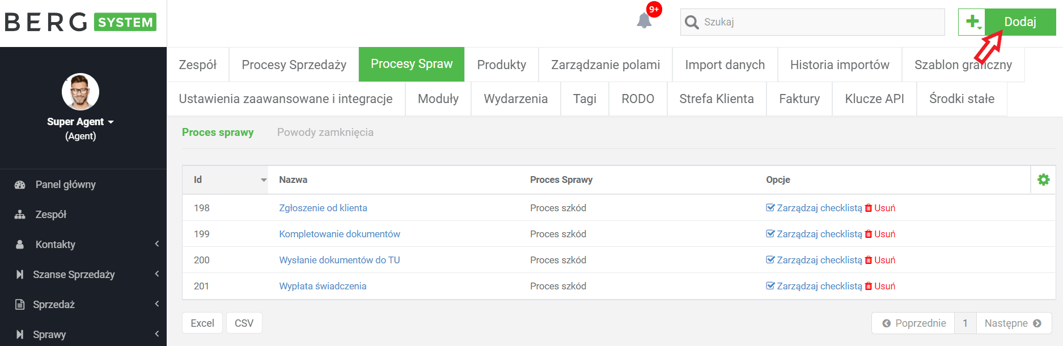Go to Następne page
This screenshot has height=346, width=1063.
click(1013, 323)
